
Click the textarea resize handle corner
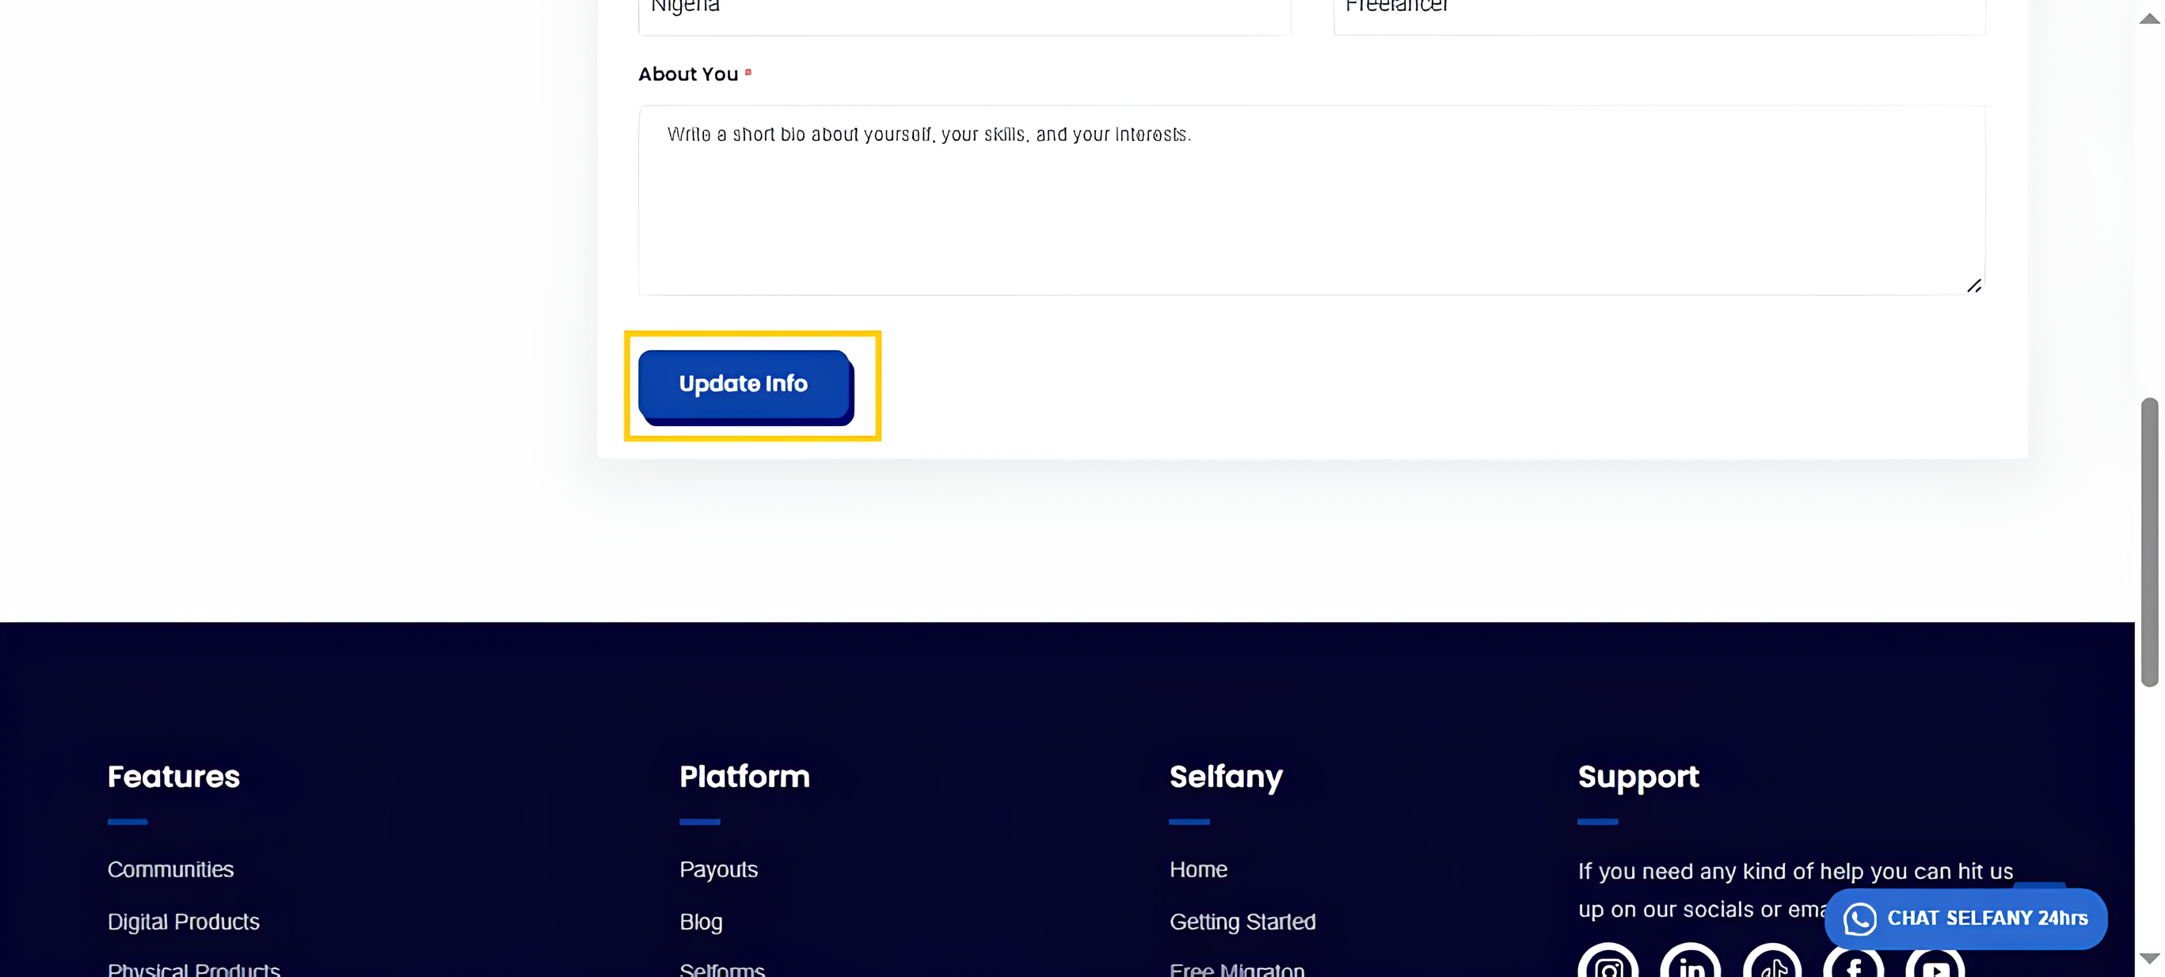pos(1973,286)
